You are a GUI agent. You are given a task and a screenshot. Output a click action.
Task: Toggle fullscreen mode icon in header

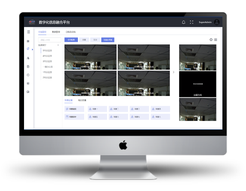(192, 22)
